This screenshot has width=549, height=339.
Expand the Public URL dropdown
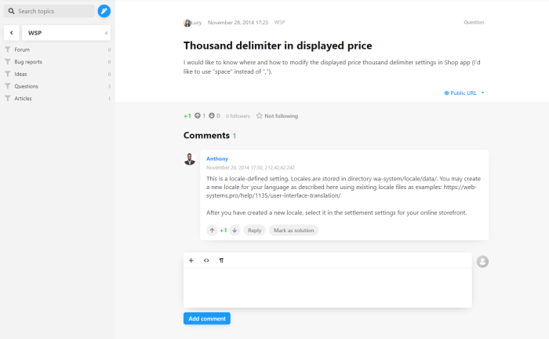(x=464, y=93)
